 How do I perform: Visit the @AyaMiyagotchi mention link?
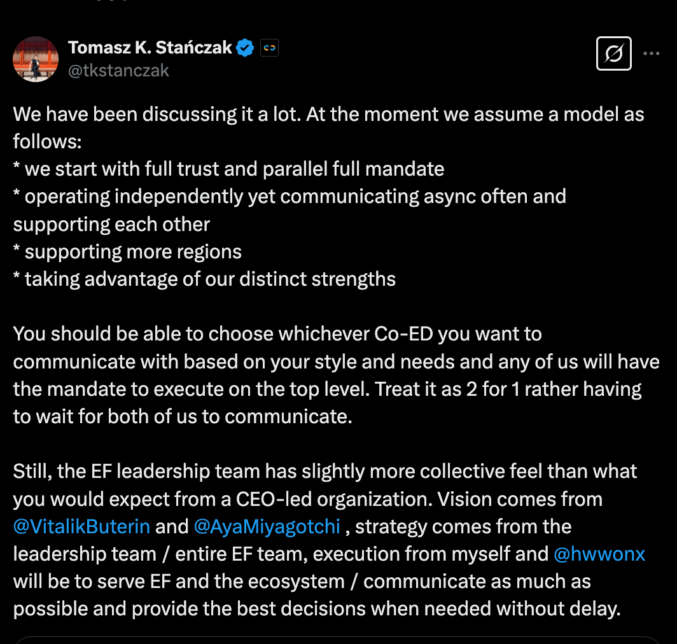click(267, 526)
